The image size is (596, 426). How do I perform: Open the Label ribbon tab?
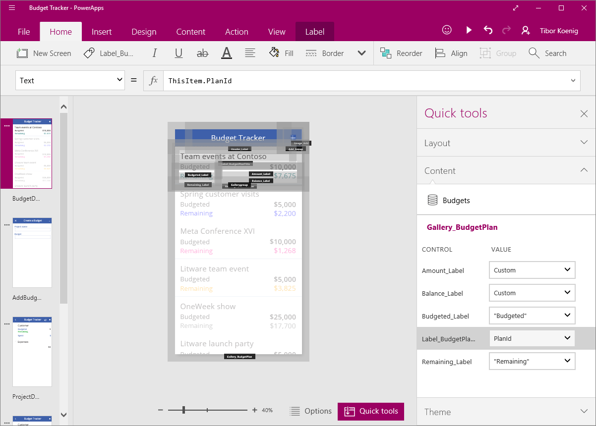(x=315, y=32)
